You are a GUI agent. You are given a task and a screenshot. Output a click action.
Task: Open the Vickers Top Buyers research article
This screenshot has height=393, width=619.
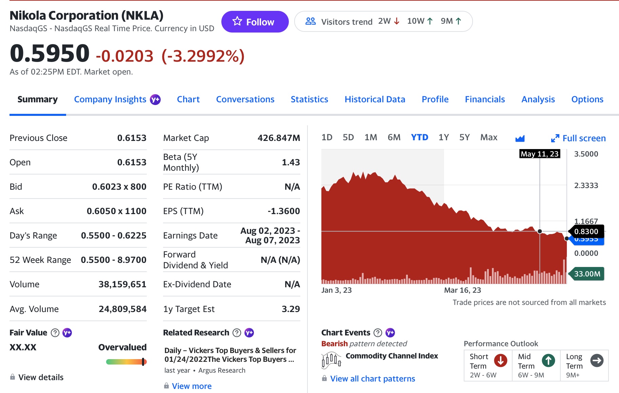(x=230, y=355)
